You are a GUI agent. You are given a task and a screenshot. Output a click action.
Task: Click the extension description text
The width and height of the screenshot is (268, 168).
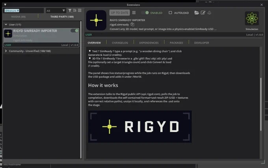(163, 29)
